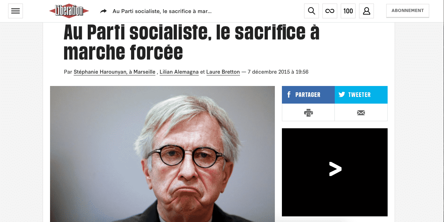Click the share arrow icon beside headline

coord(103,11)
